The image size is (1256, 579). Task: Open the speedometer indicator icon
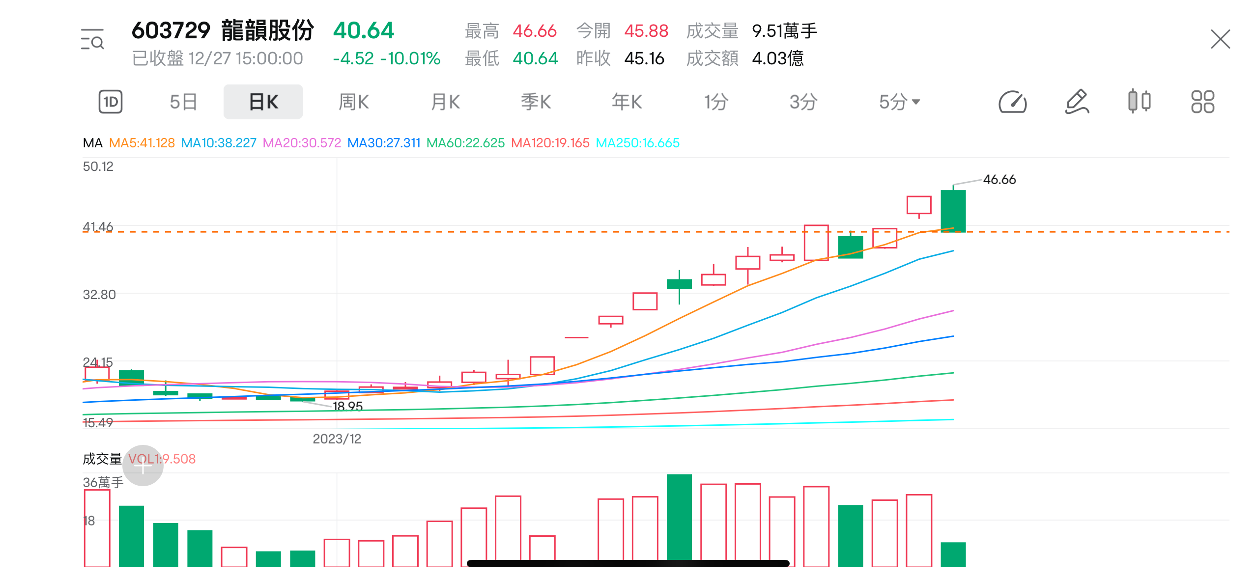pos(1013,102)
